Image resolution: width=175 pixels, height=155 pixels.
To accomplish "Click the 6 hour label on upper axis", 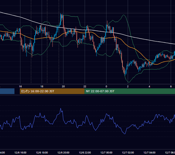I will (x=171, y=87).
